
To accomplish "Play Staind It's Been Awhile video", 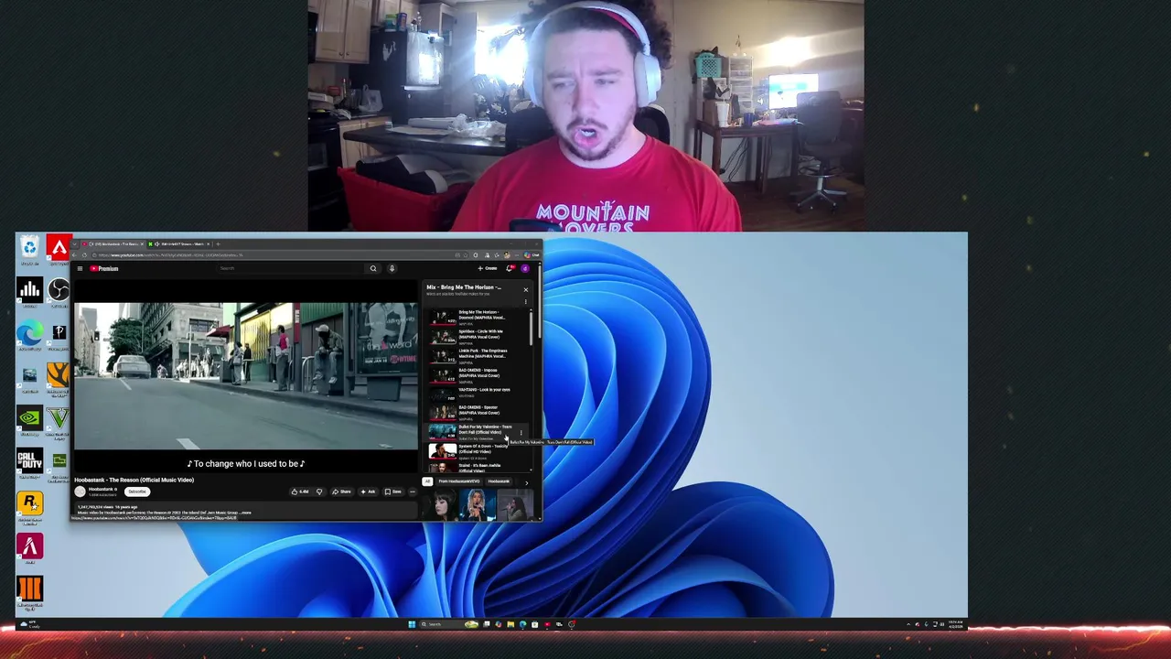I will 476,468.
